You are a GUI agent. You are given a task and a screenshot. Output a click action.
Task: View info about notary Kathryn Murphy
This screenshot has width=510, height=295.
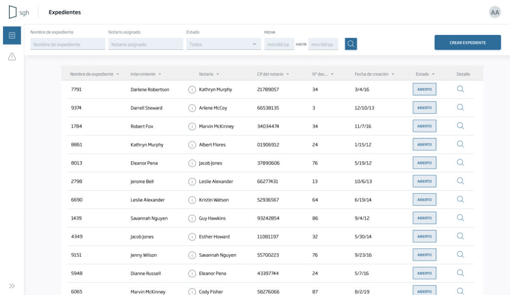[193, 90]
